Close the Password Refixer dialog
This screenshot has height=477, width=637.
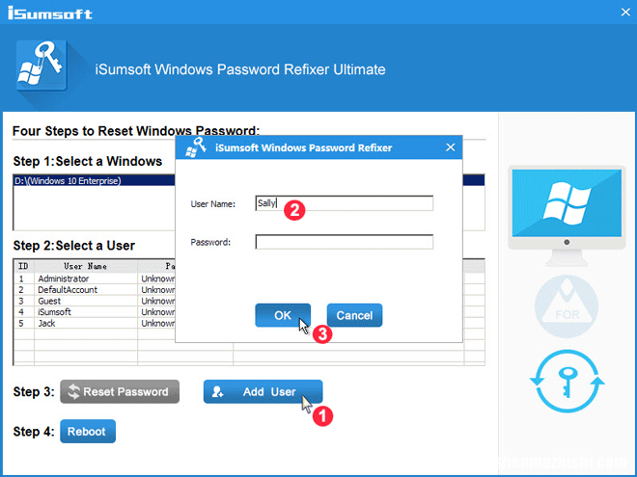coord(450,148)
